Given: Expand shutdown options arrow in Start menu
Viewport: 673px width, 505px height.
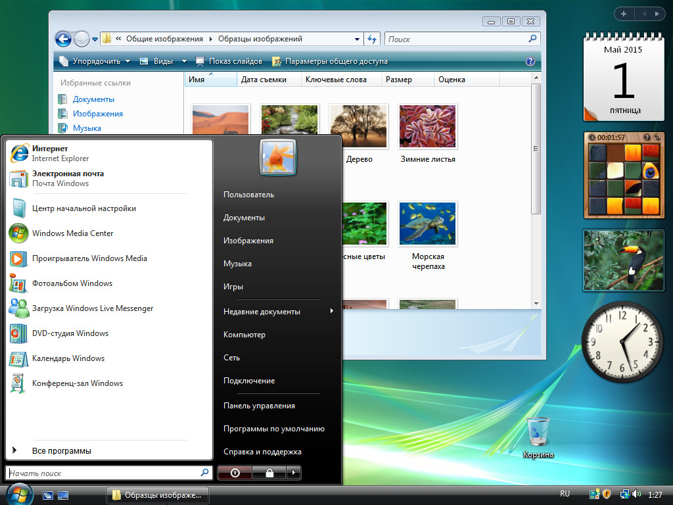Looking at the screenshot, I should (294, 473).
